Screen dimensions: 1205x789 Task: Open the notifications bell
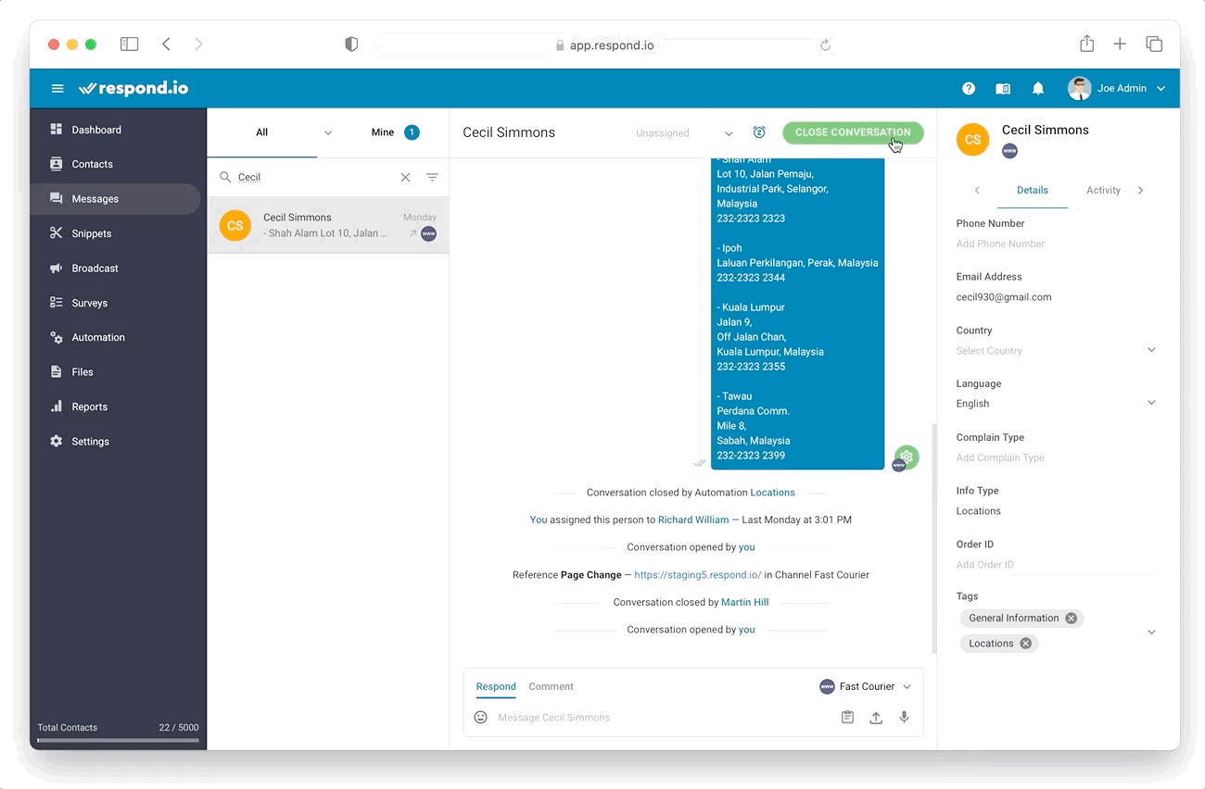point(1038,89)
